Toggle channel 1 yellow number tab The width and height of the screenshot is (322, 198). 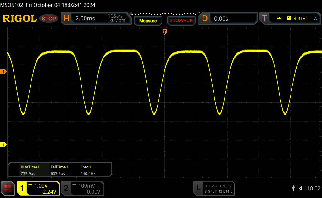(x=22, y=188)
